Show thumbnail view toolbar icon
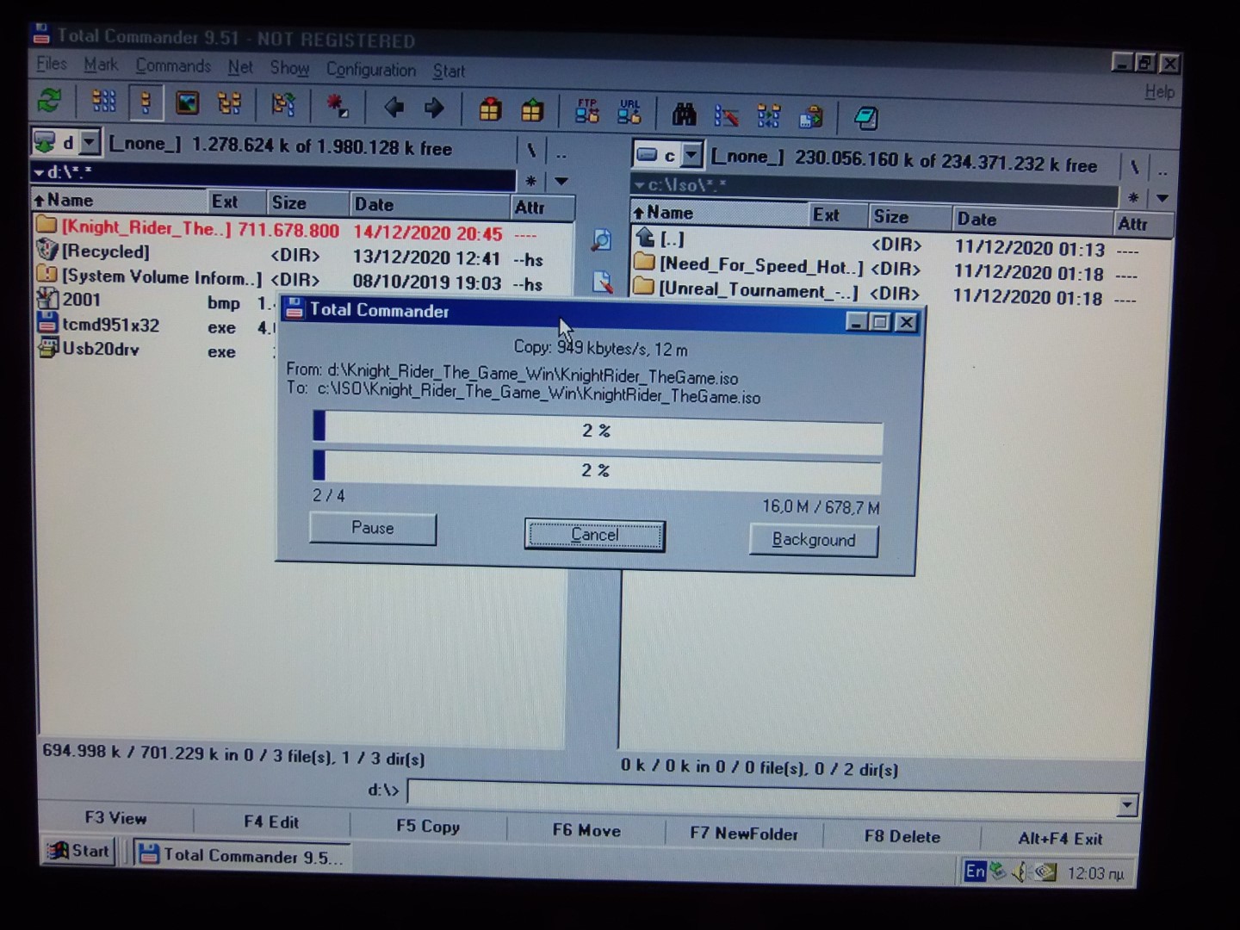The height and width of the screenshot is (930, 1240). tap(187, 103)
